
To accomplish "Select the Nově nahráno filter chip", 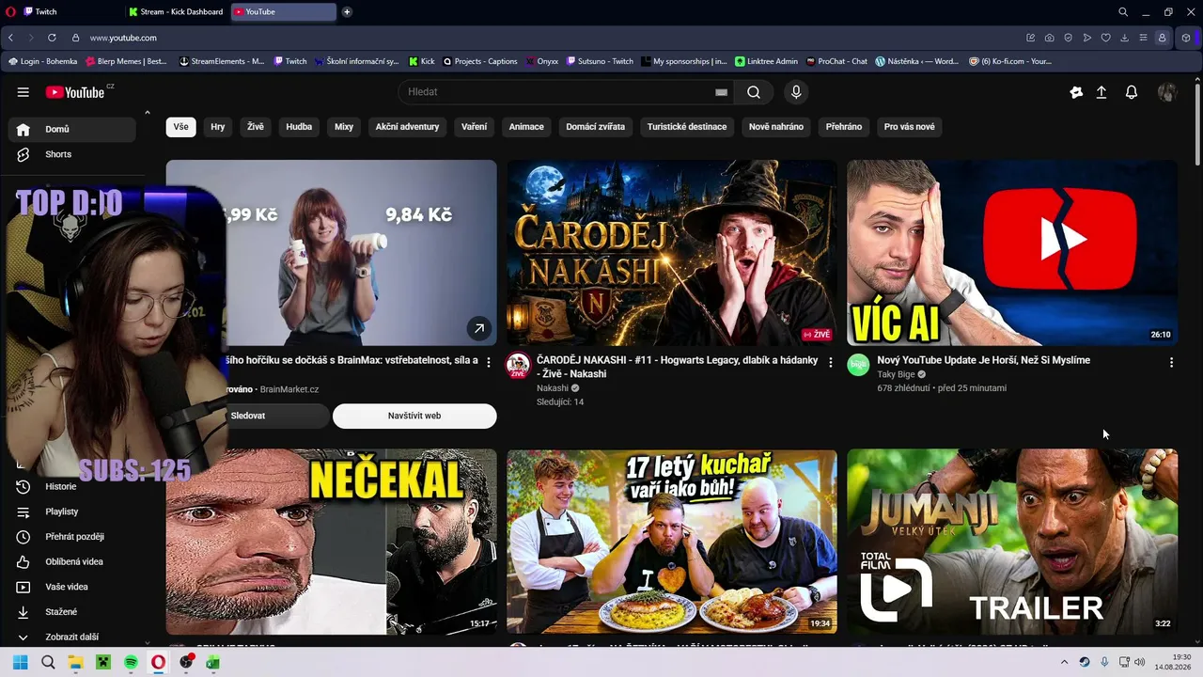I will [x=776, y=127].
